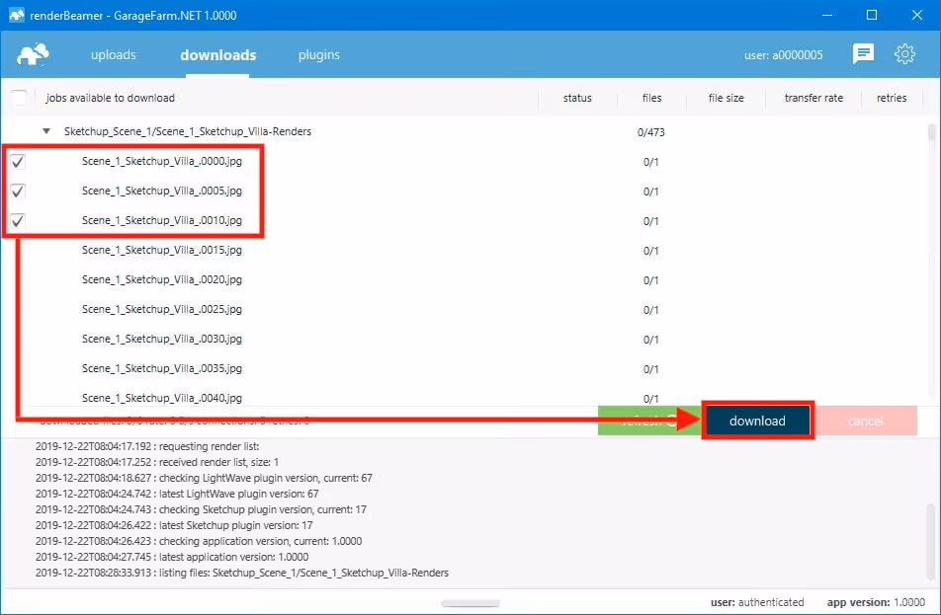The width and height of the screenshot is (941, 615).
Task: Click the 0/473 files count
Action: 651,132
